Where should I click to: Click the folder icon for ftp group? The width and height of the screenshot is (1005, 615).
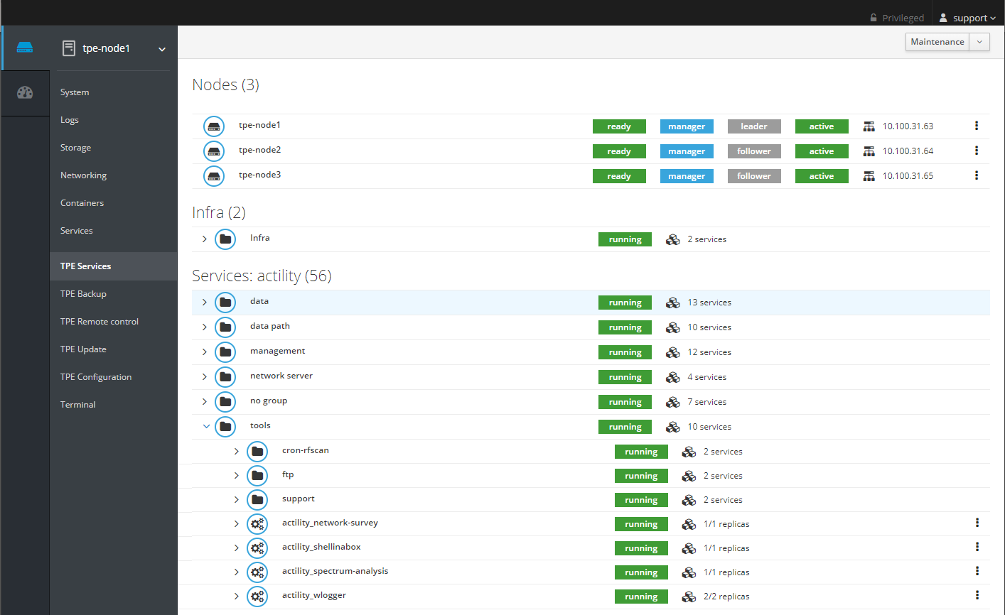coord(257,476)
